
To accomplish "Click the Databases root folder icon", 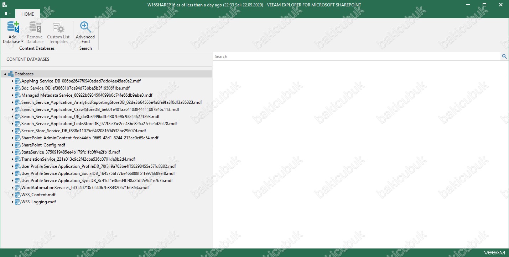I will coord(11,74).
